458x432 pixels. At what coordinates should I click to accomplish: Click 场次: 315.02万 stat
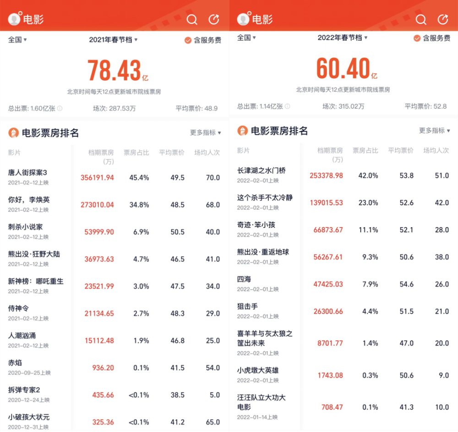point(343,107)
